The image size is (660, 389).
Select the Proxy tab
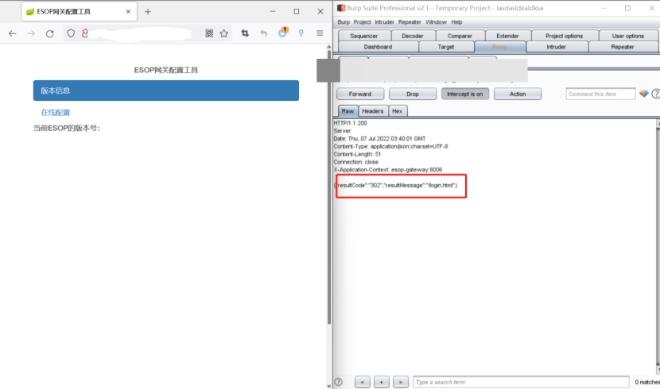point(499,47)
